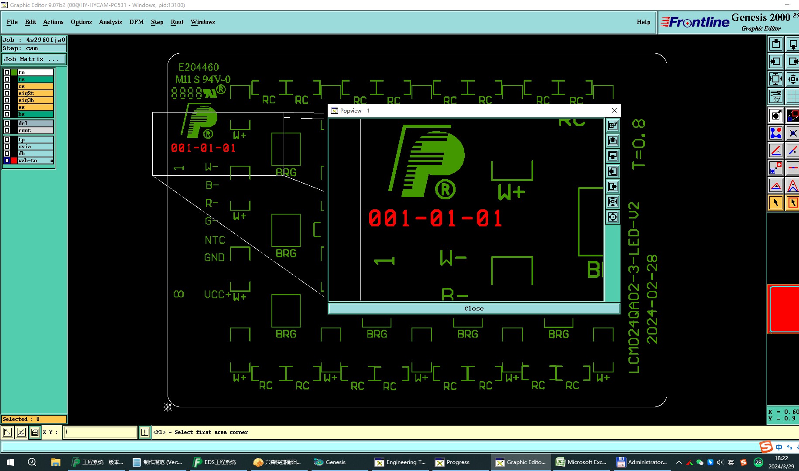
Task: Toggle display checkbox for layer ts
Action: [x=7, y=79]
